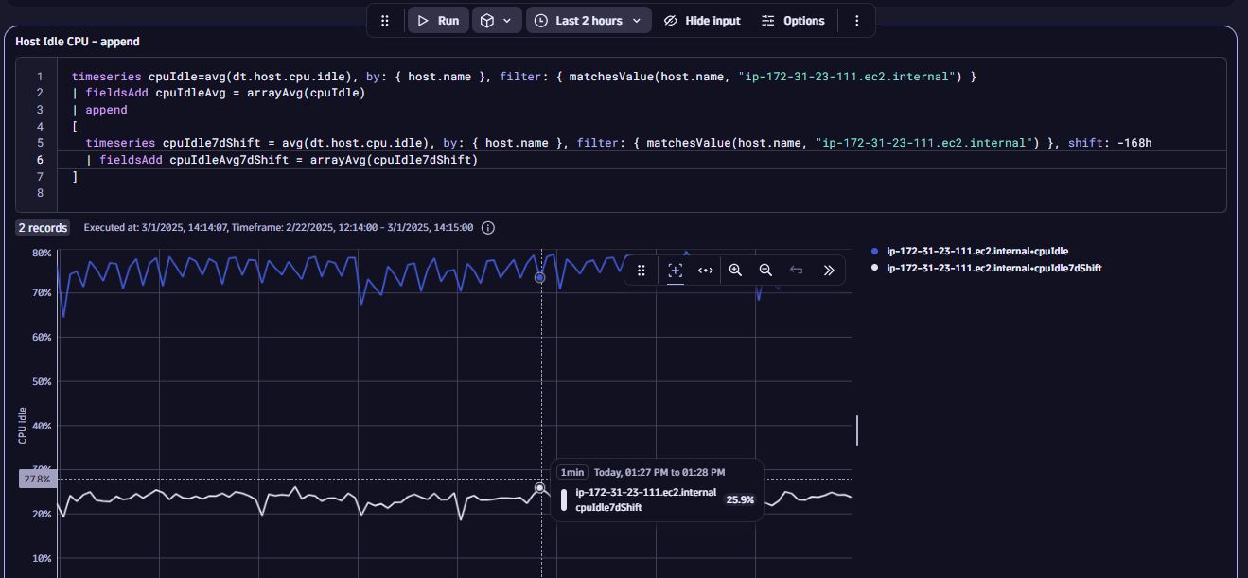The image size is (1248, 578).
Task: Click the Host Idle CPU - append title
Action: 78,42
